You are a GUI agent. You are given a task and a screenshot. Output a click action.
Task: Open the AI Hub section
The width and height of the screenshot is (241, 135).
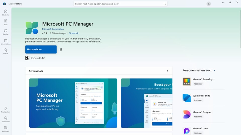tap(6, 51)
